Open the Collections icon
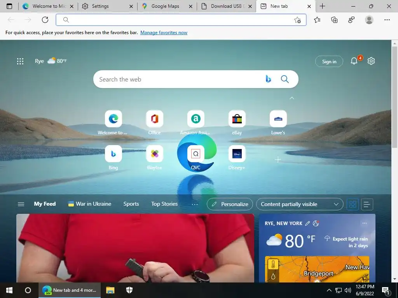The width and height of the screenshot is (398, 298). [334, 20]
